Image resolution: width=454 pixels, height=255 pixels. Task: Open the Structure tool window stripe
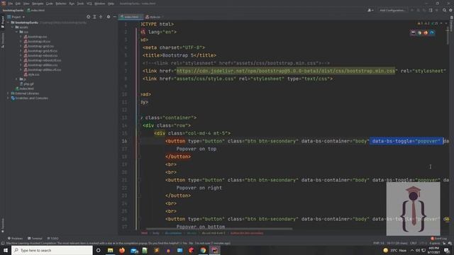[3, 40]
